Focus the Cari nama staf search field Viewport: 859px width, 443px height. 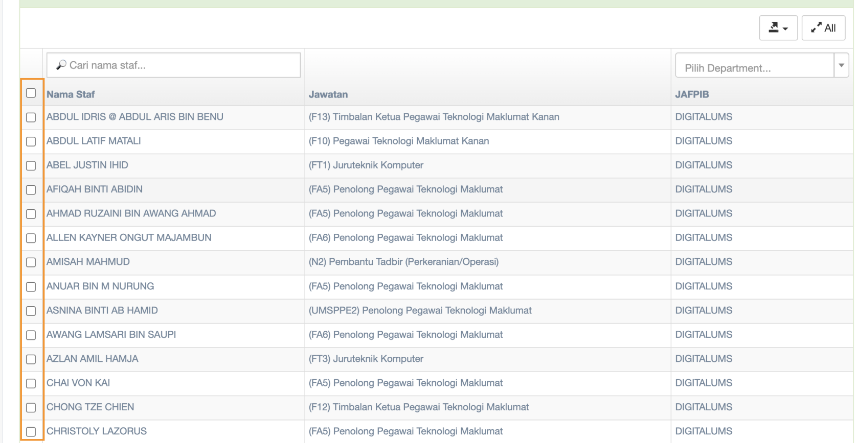pyautogui.click(x=179, y=65)
